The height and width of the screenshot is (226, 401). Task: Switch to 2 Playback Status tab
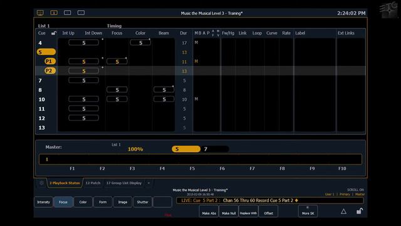point(65,183)
